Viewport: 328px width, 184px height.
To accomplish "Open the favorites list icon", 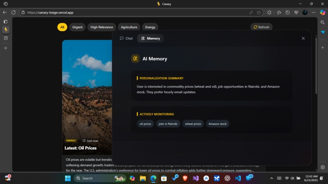I will click(279, 13).
